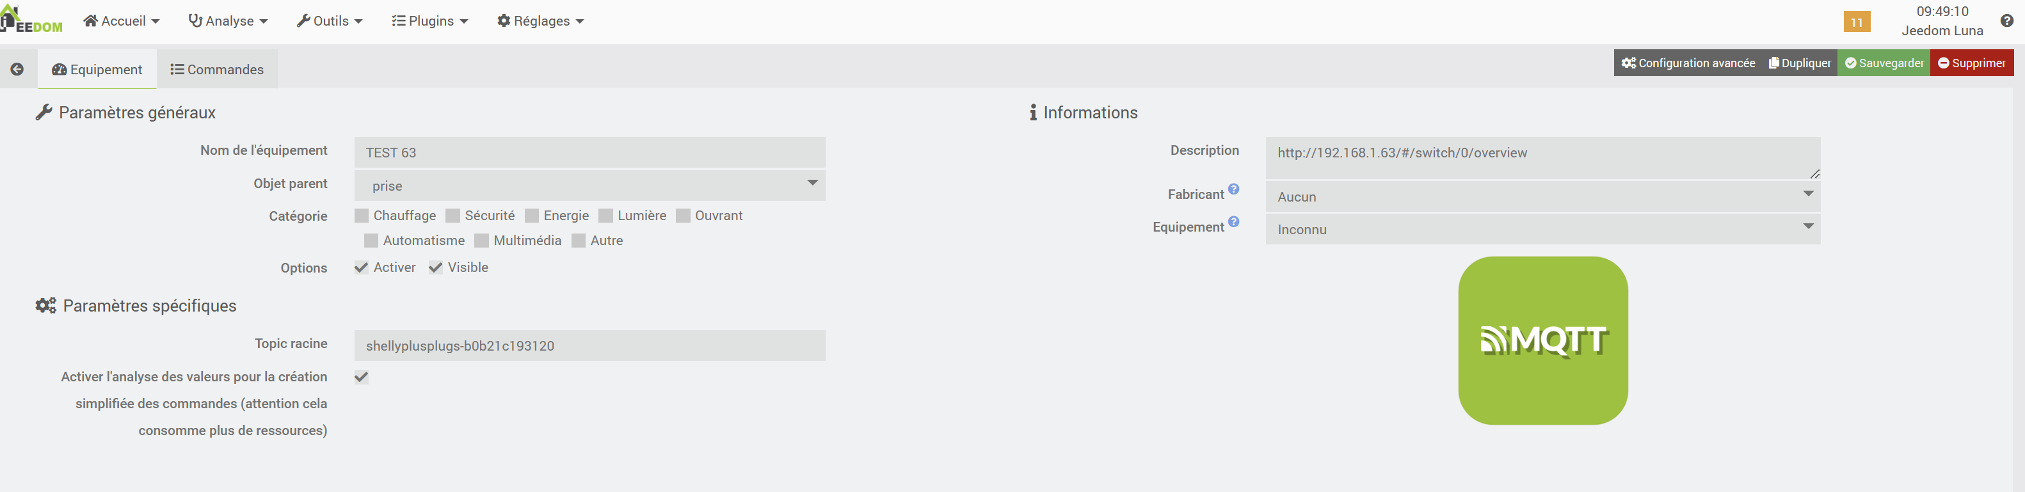Expand the Equipement dropdown showing Inconnu
This screenshot has height=492, width=2025.
coord(1542,228)
